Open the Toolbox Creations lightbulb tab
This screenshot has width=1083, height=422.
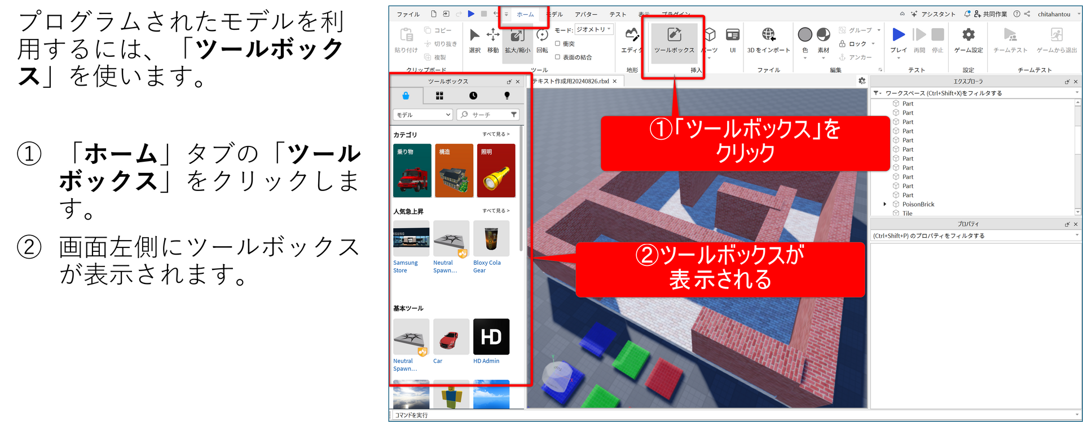[507, 96]
